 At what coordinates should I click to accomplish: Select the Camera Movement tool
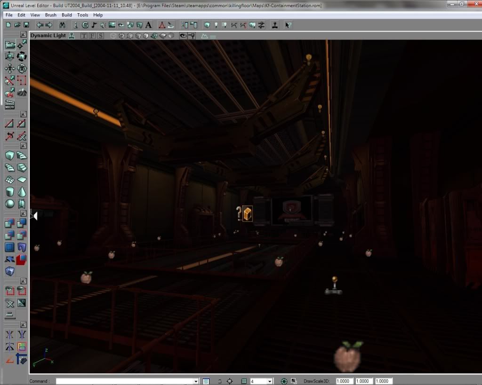[x=10, y=45]
